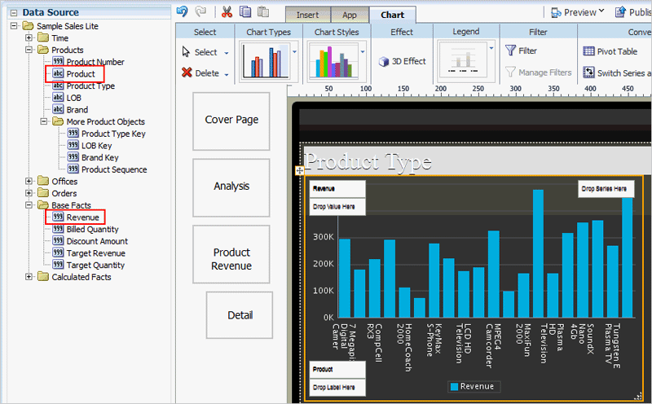The width and height of the screenshot is (652, 404).
Task: Collapse the Products folder
Action: (x=29, y=50)
